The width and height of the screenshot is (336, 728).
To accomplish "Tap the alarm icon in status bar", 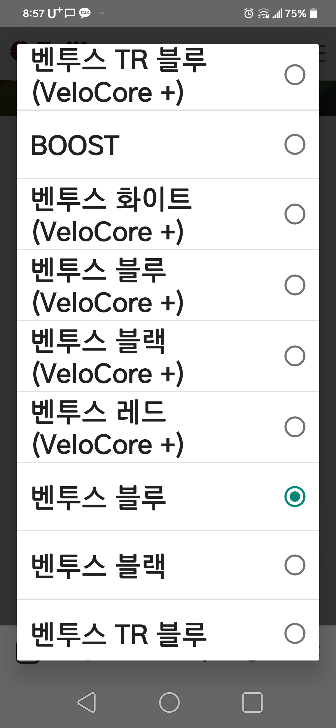I will pyautogui.click(x=249, y=13).
